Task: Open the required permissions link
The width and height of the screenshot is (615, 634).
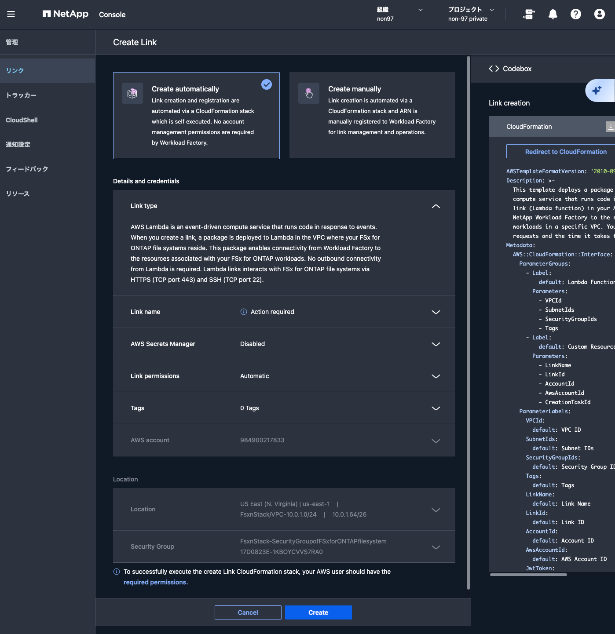Action: [156, 582]
